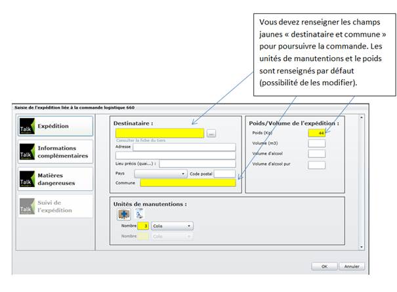Click the Poids (Kg) field

317,133
